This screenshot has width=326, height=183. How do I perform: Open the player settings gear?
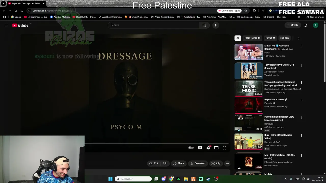(208, 148)
